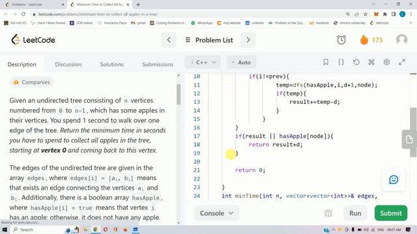Switch to the Submissions tab
This screenshot has width=417, height=234.
click(x=158, y=64)
